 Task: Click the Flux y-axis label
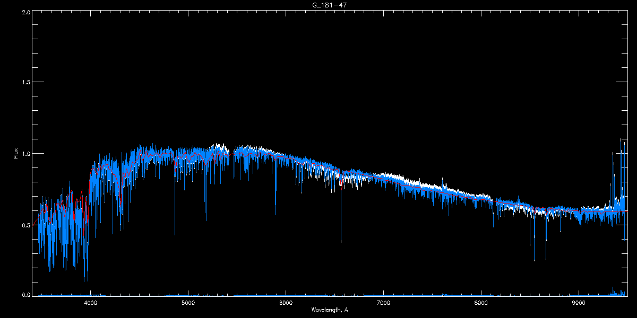tap(15, 154)
